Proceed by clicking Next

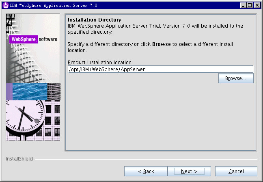coord(189,171)
